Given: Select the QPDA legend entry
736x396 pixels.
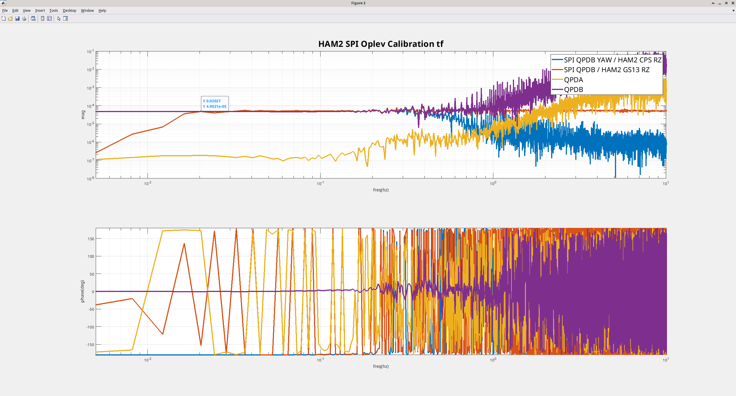Looking at the screenshot, I should pos(574,80).
